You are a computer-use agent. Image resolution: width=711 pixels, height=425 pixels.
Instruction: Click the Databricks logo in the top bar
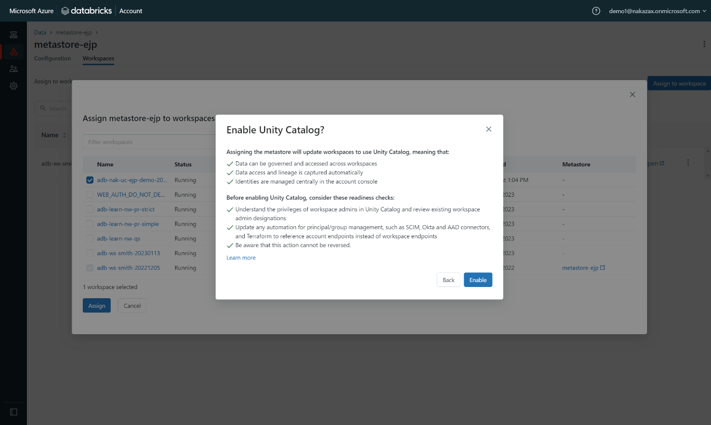(x=86, y=10)
